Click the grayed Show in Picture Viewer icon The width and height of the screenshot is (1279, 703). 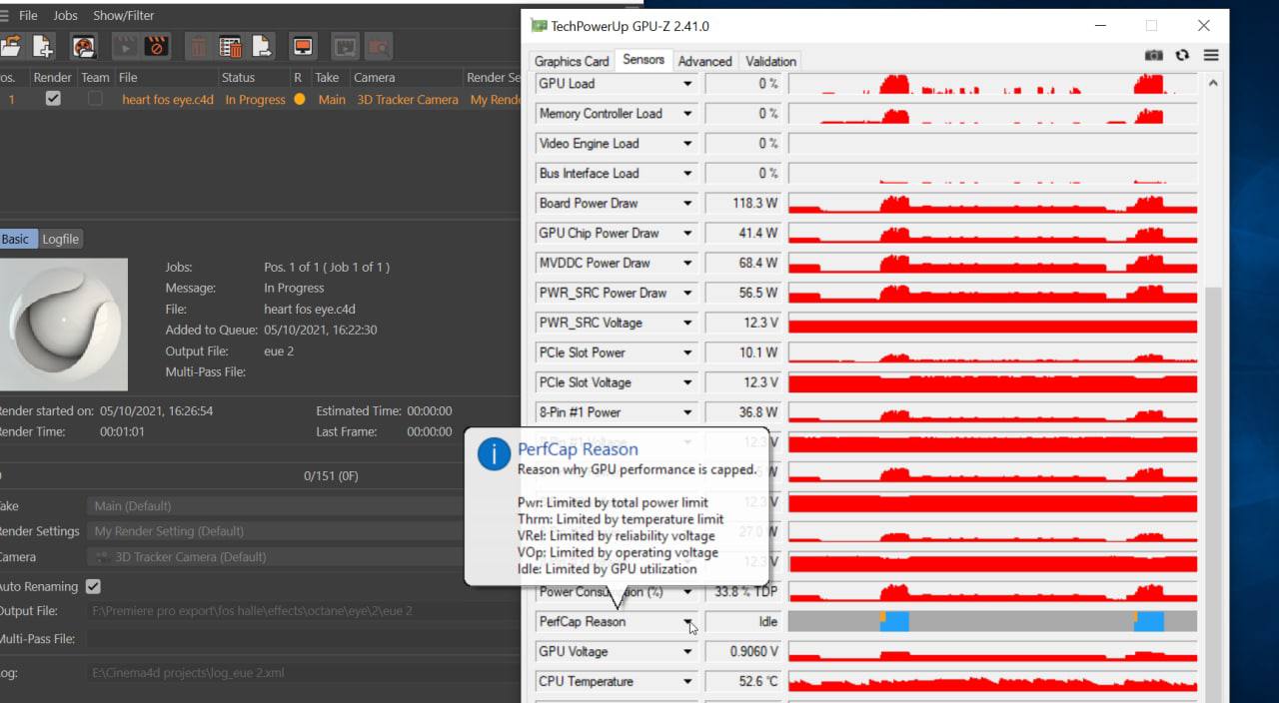[346, 46]
